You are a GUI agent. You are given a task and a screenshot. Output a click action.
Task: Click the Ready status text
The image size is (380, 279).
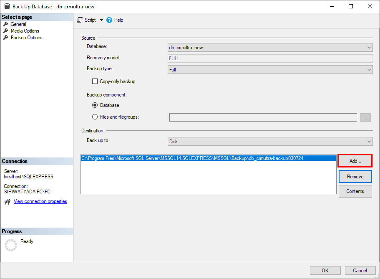click(x=27, y=241)
